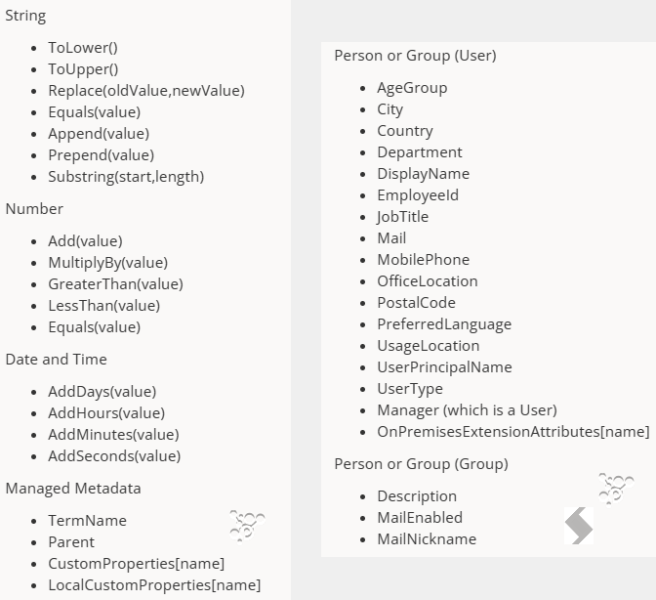
Task: Choose AddSeconds(value) under Date and Time
Action: (x=114, y=456)
